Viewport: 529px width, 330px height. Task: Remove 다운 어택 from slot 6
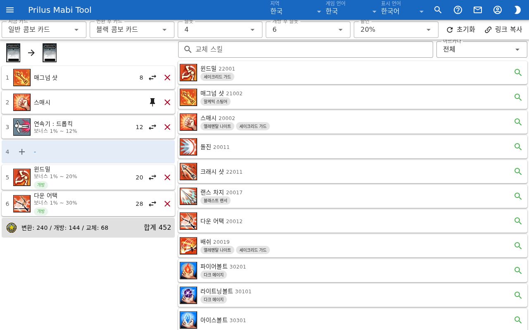pos(167,204)
